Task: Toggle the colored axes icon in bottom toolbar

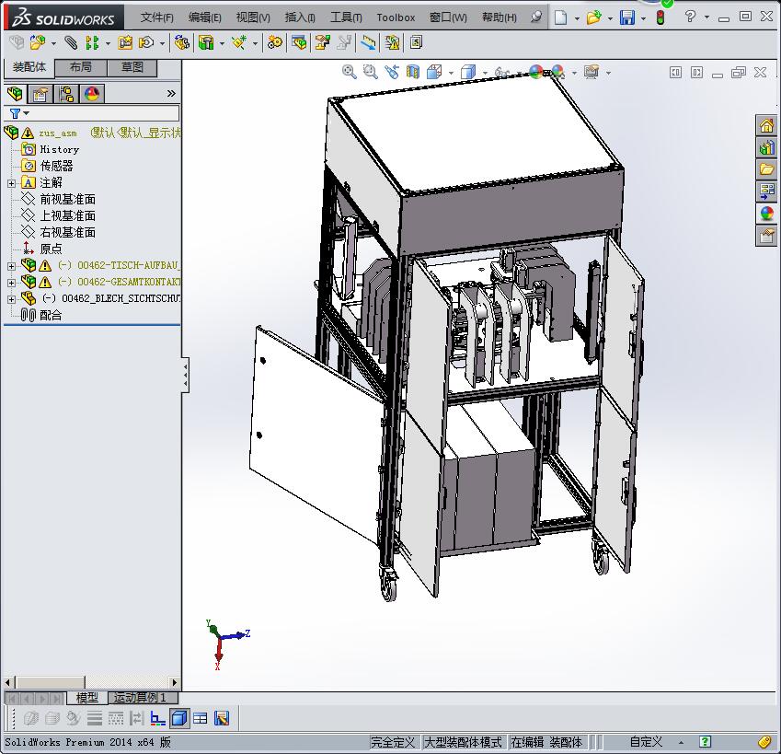Action: pos(158,718)
